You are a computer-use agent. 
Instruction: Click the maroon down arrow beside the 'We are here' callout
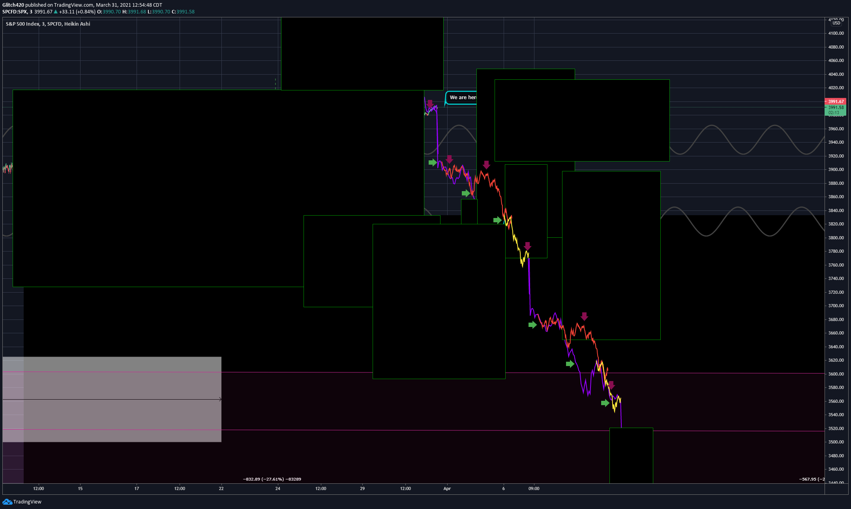pyautogui.click(x=430, y=104)
